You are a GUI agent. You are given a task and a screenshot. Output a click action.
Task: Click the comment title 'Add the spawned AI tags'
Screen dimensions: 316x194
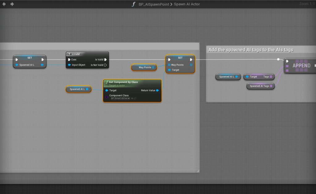click(x=251, y=50)
